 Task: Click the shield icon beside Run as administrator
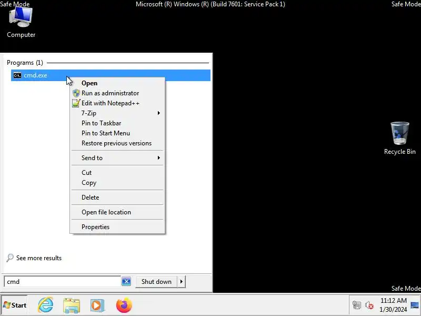point(76,93)
